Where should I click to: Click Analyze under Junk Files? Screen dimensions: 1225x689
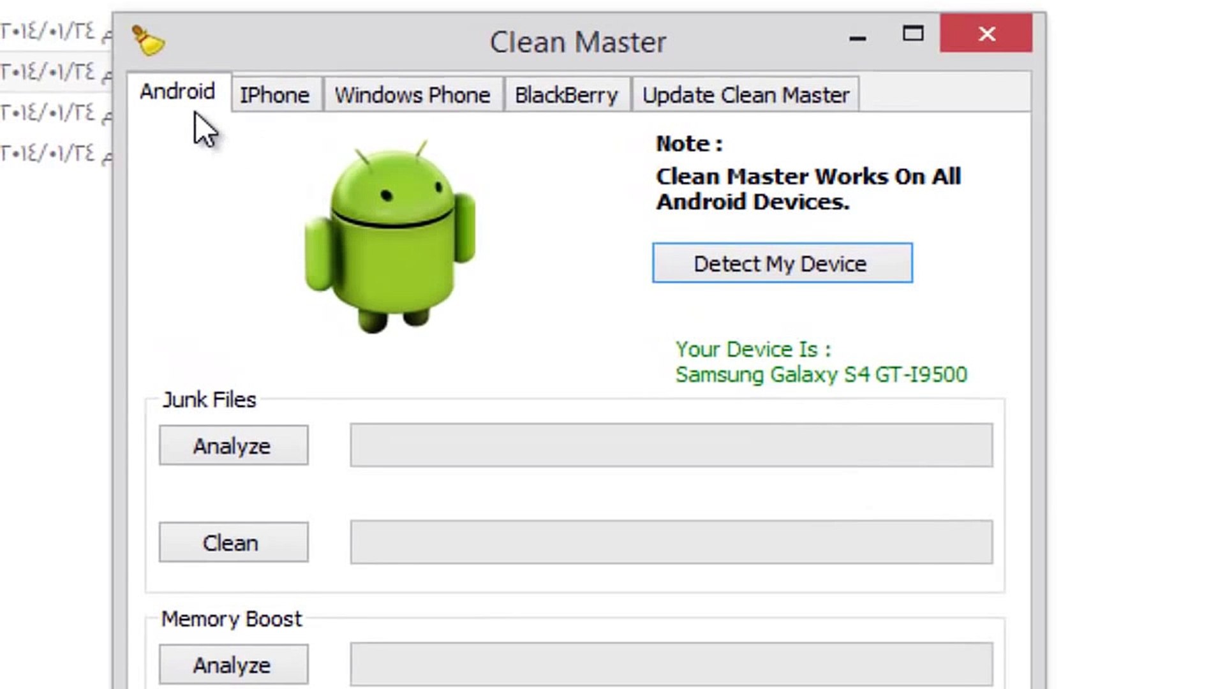click(233, 445)
